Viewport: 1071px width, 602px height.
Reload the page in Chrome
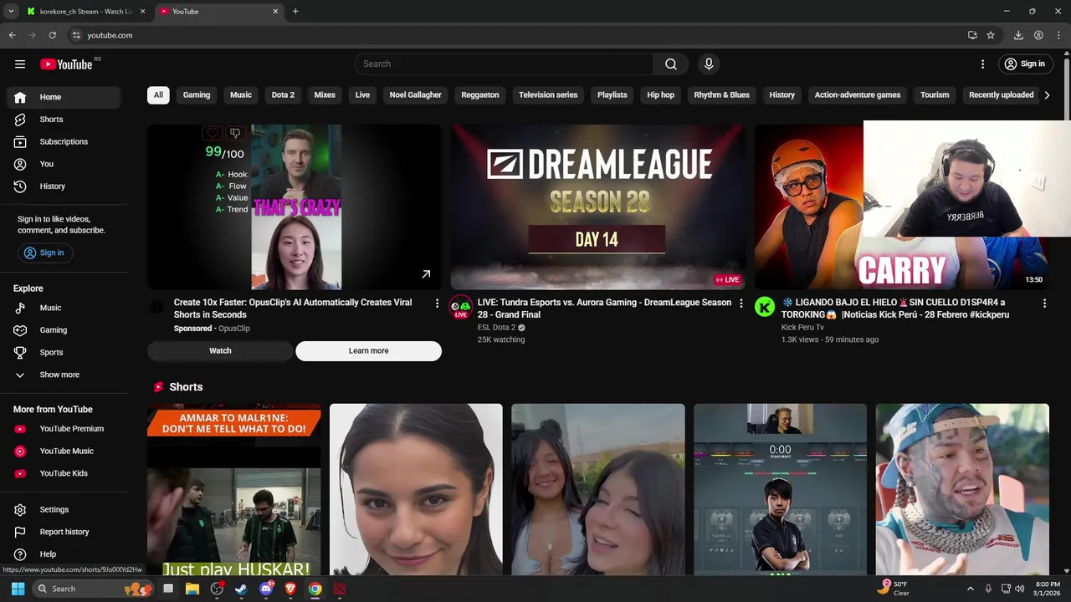tap(52, 35)
